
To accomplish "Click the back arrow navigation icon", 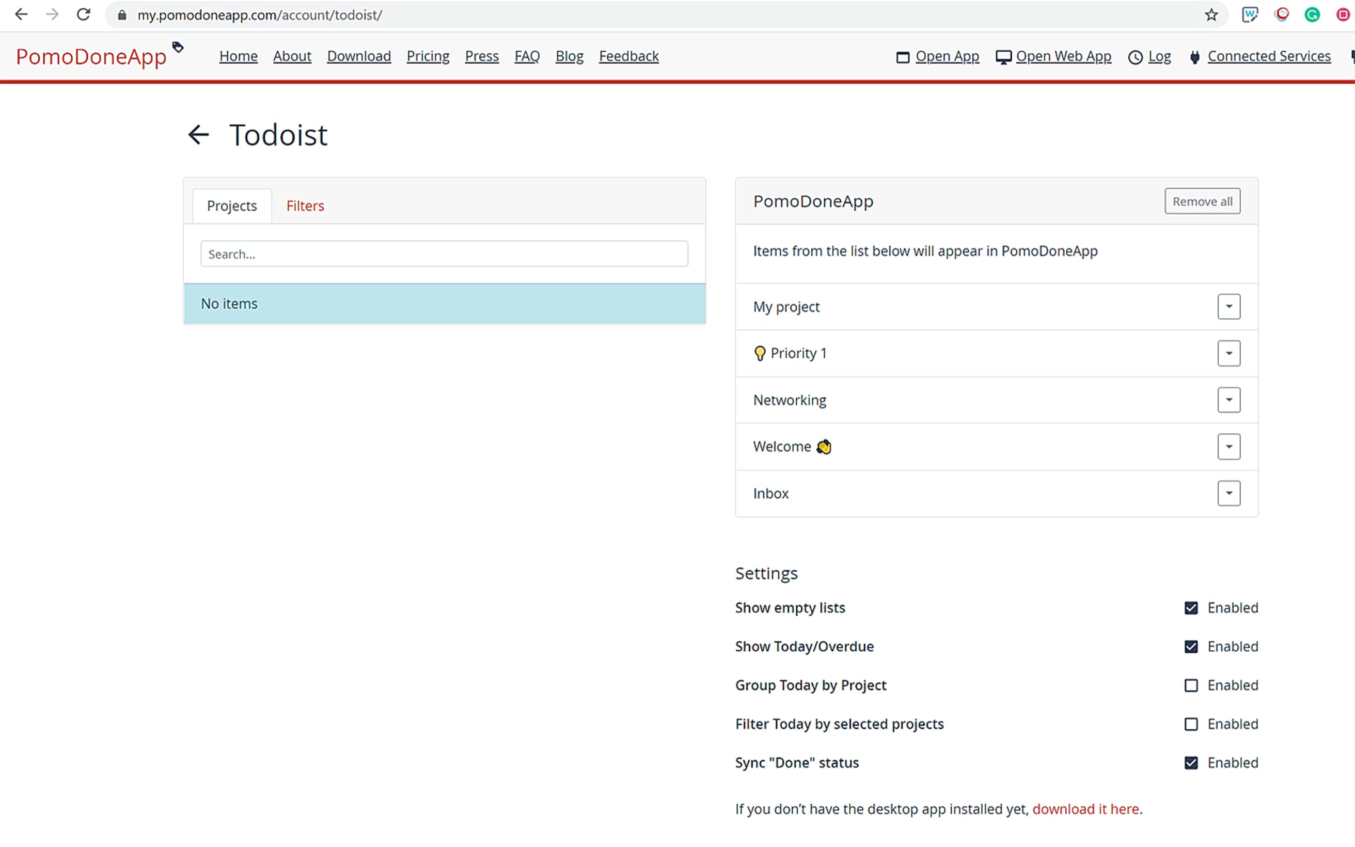I will click(x=198, y=134).
